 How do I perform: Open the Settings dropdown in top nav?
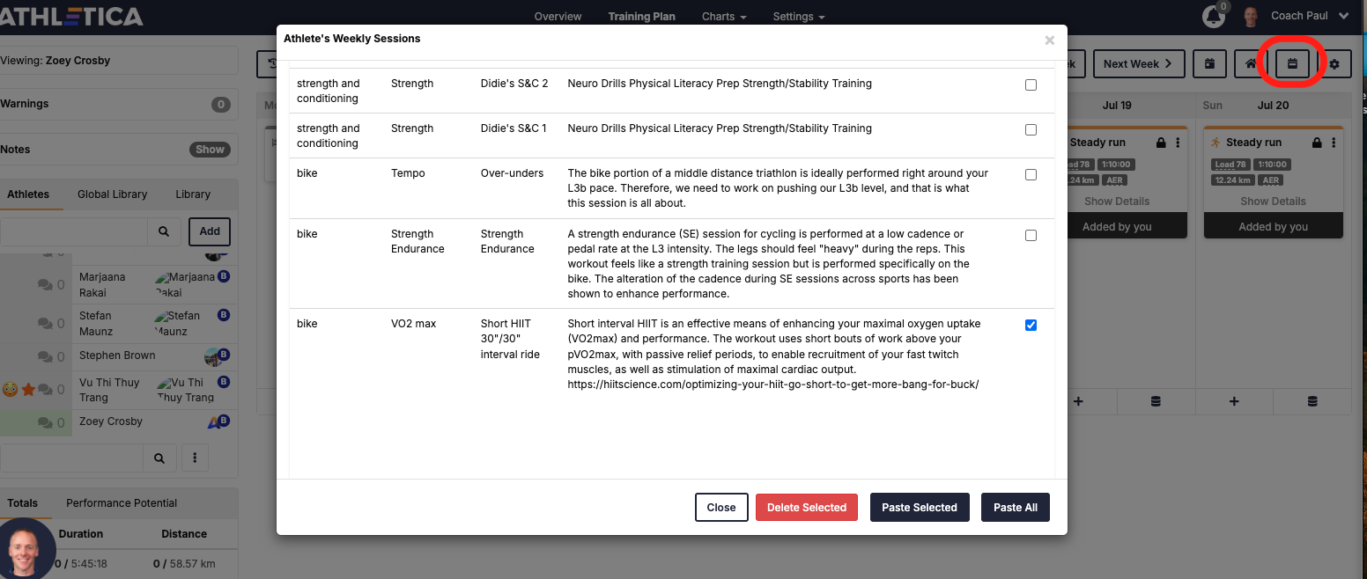pos(799,17)
